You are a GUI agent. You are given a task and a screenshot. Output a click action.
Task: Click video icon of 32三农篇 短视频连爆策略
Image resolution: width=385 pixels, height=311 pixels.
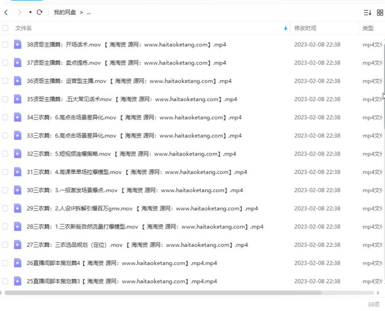click(17, 154)
